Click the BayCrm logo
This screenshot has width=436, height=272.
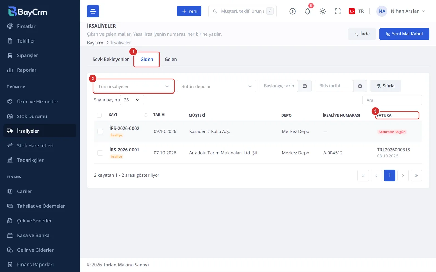pyautogui.click(x=28, y=11)
